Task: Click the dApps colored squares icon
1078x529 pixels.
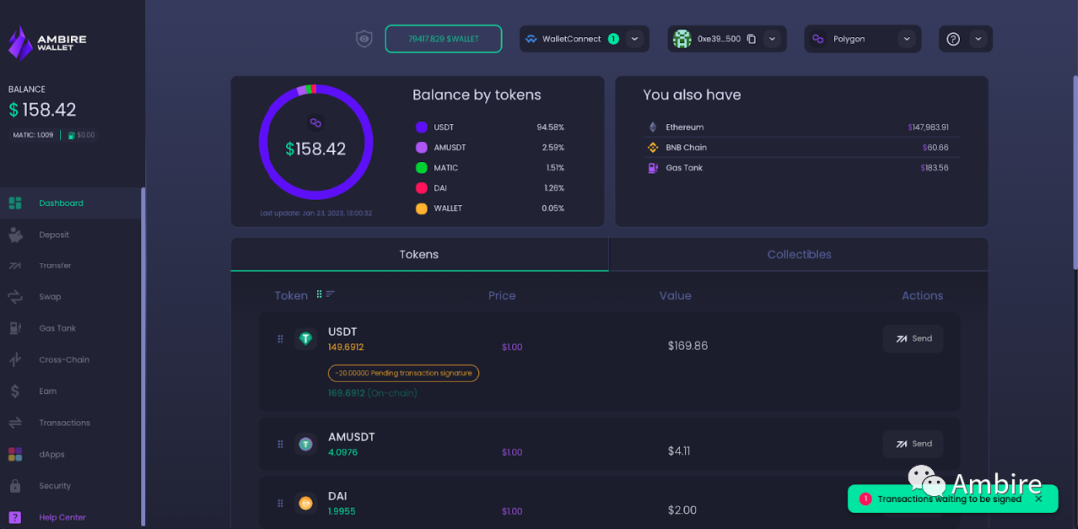Action: coord(15,455)
